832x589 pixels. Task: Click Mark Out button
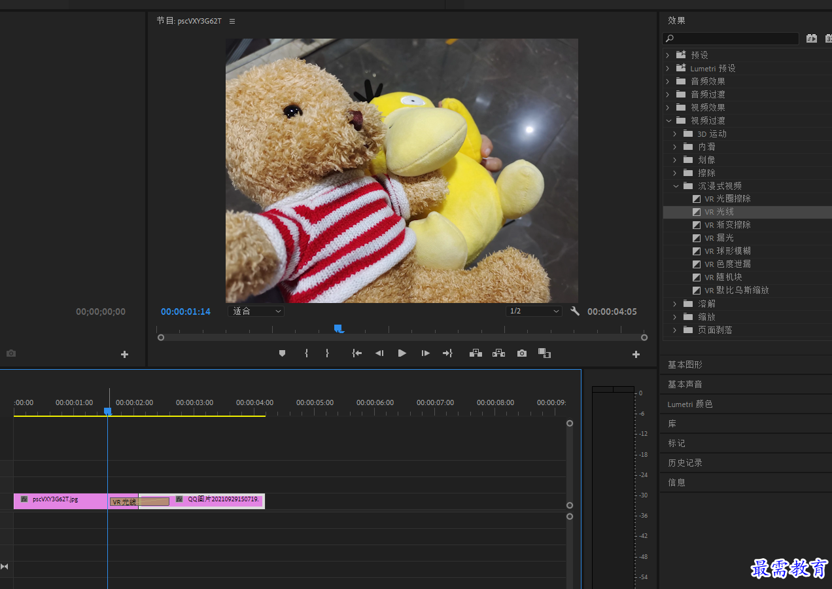(327, 353)
